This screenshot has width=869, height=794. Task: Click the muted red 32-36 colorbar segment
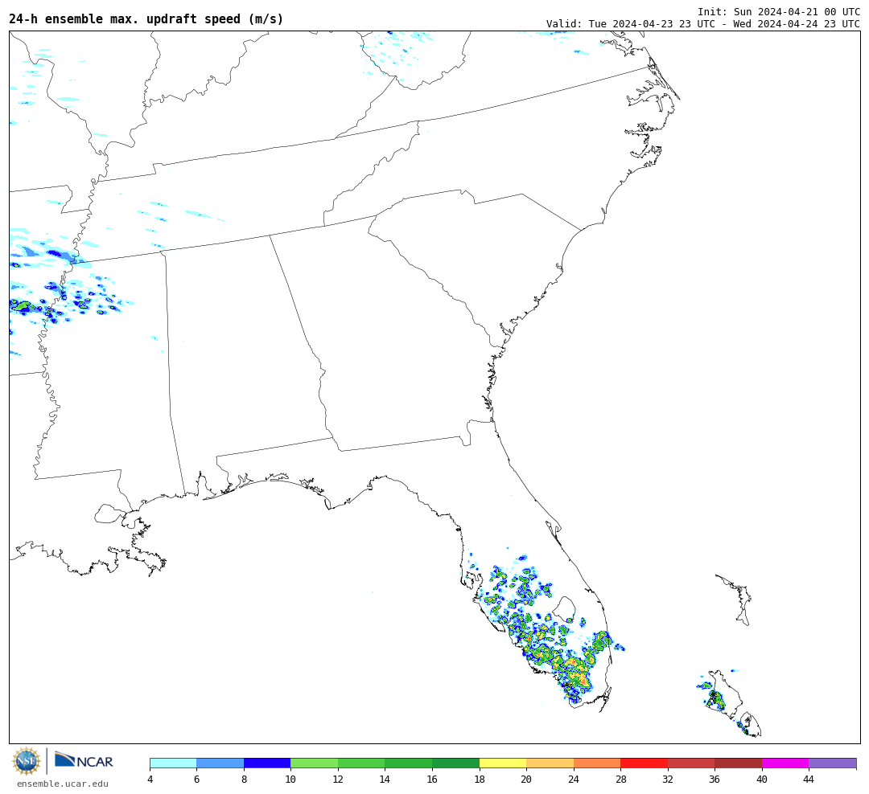691,763
